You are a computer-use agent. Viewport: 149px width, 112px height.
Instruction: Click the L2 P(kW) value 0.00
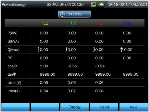[72, 33]
